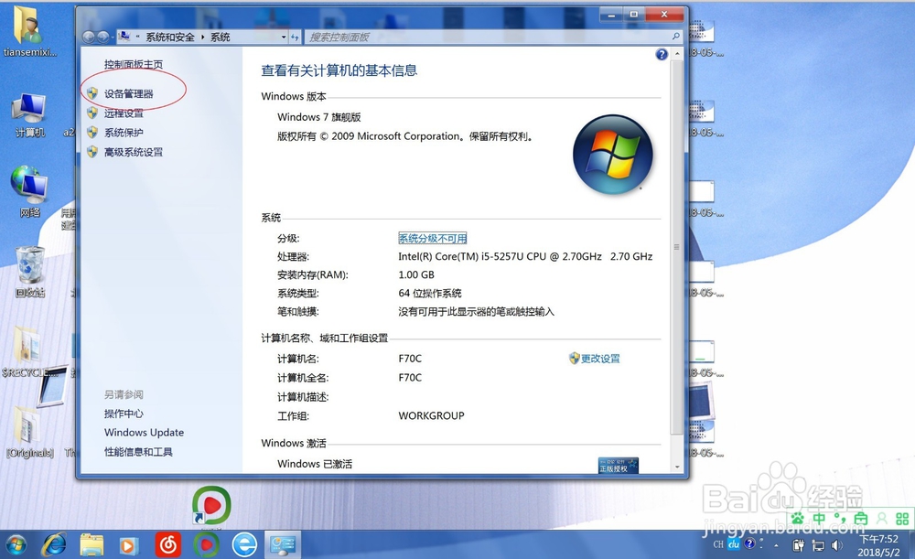
Task: Open the blue e browser taskbar icon
Action: tap(244, 545)
